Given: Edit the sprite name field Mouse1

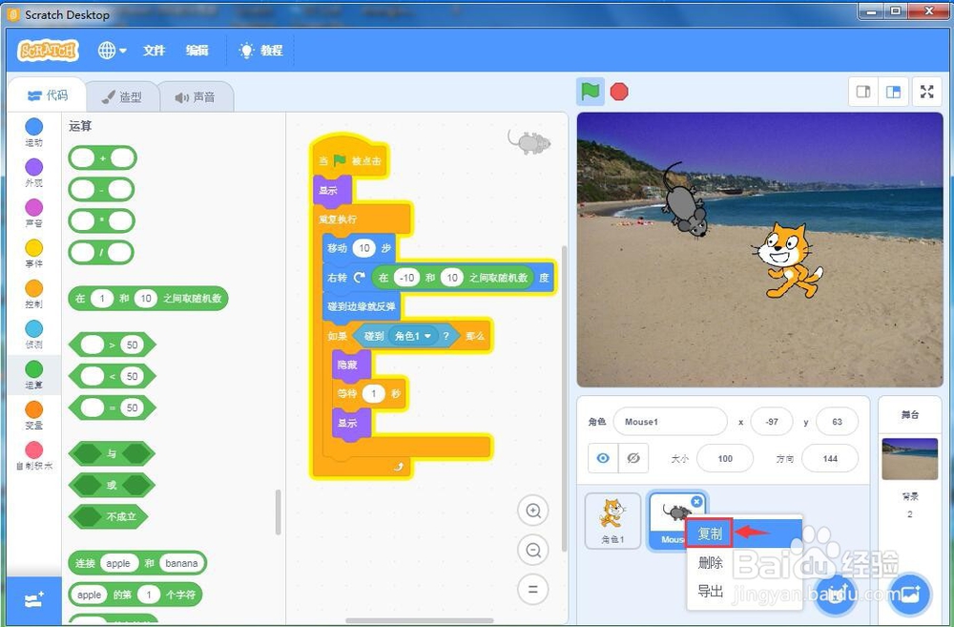Looking at the screenshot, I should click(670, 421).
